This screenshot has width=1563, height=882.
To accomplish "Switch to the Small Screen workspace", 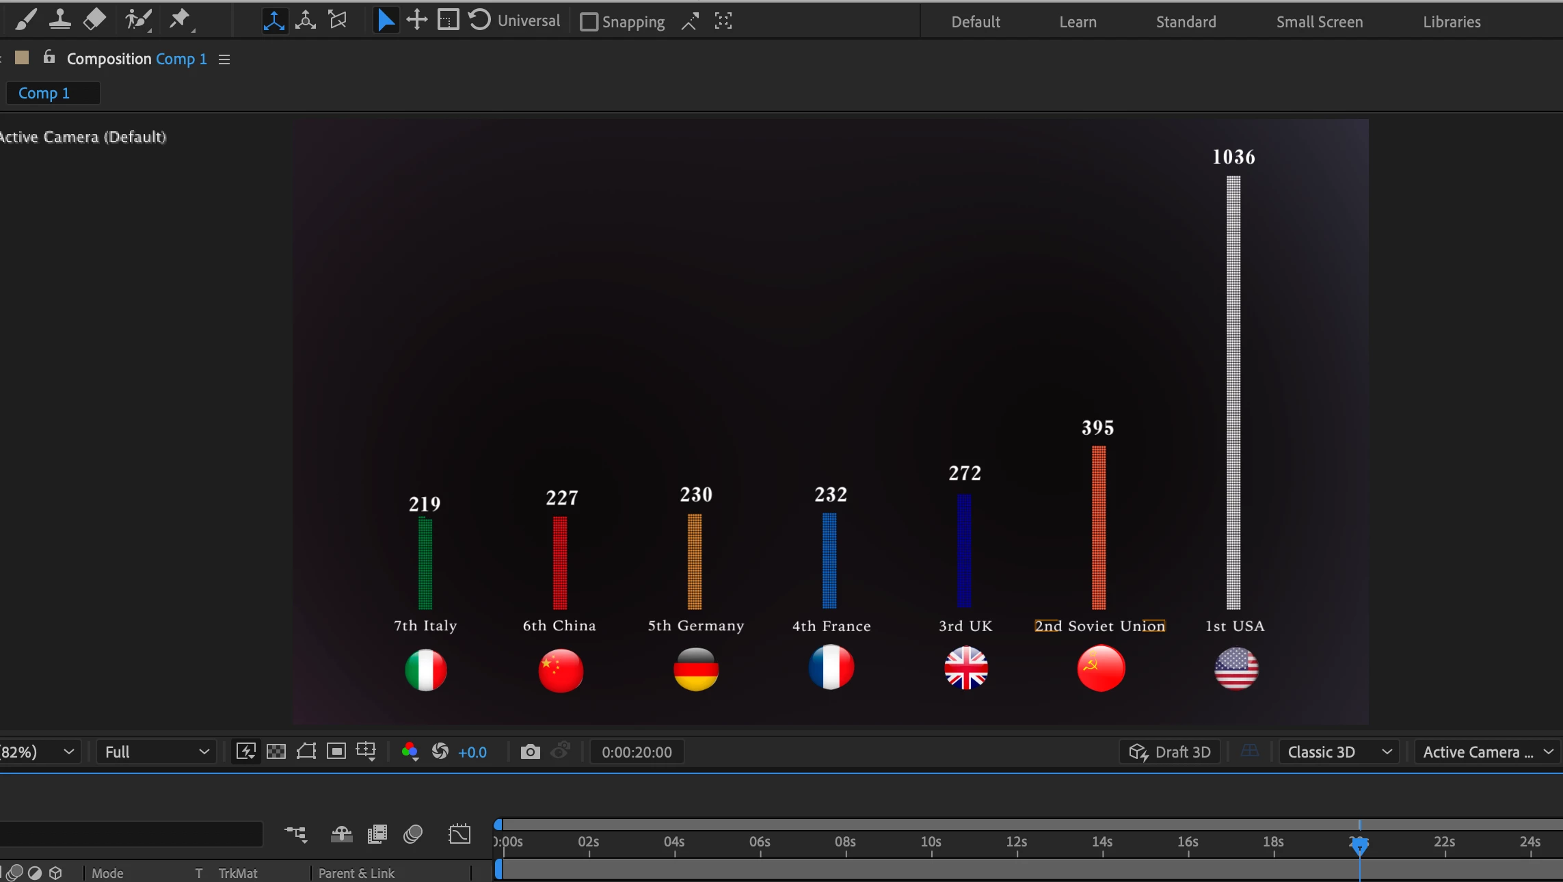I will click(x=1319, y=22).
